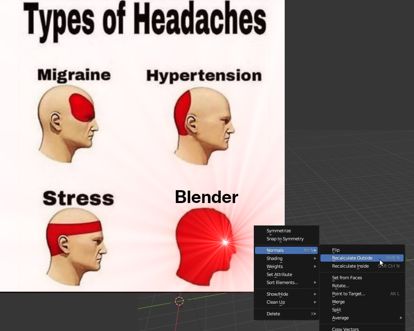The width and height of the screenshot is (414, 331).
Task: Click Split in Normals submenu
Action: click(362, 310)
